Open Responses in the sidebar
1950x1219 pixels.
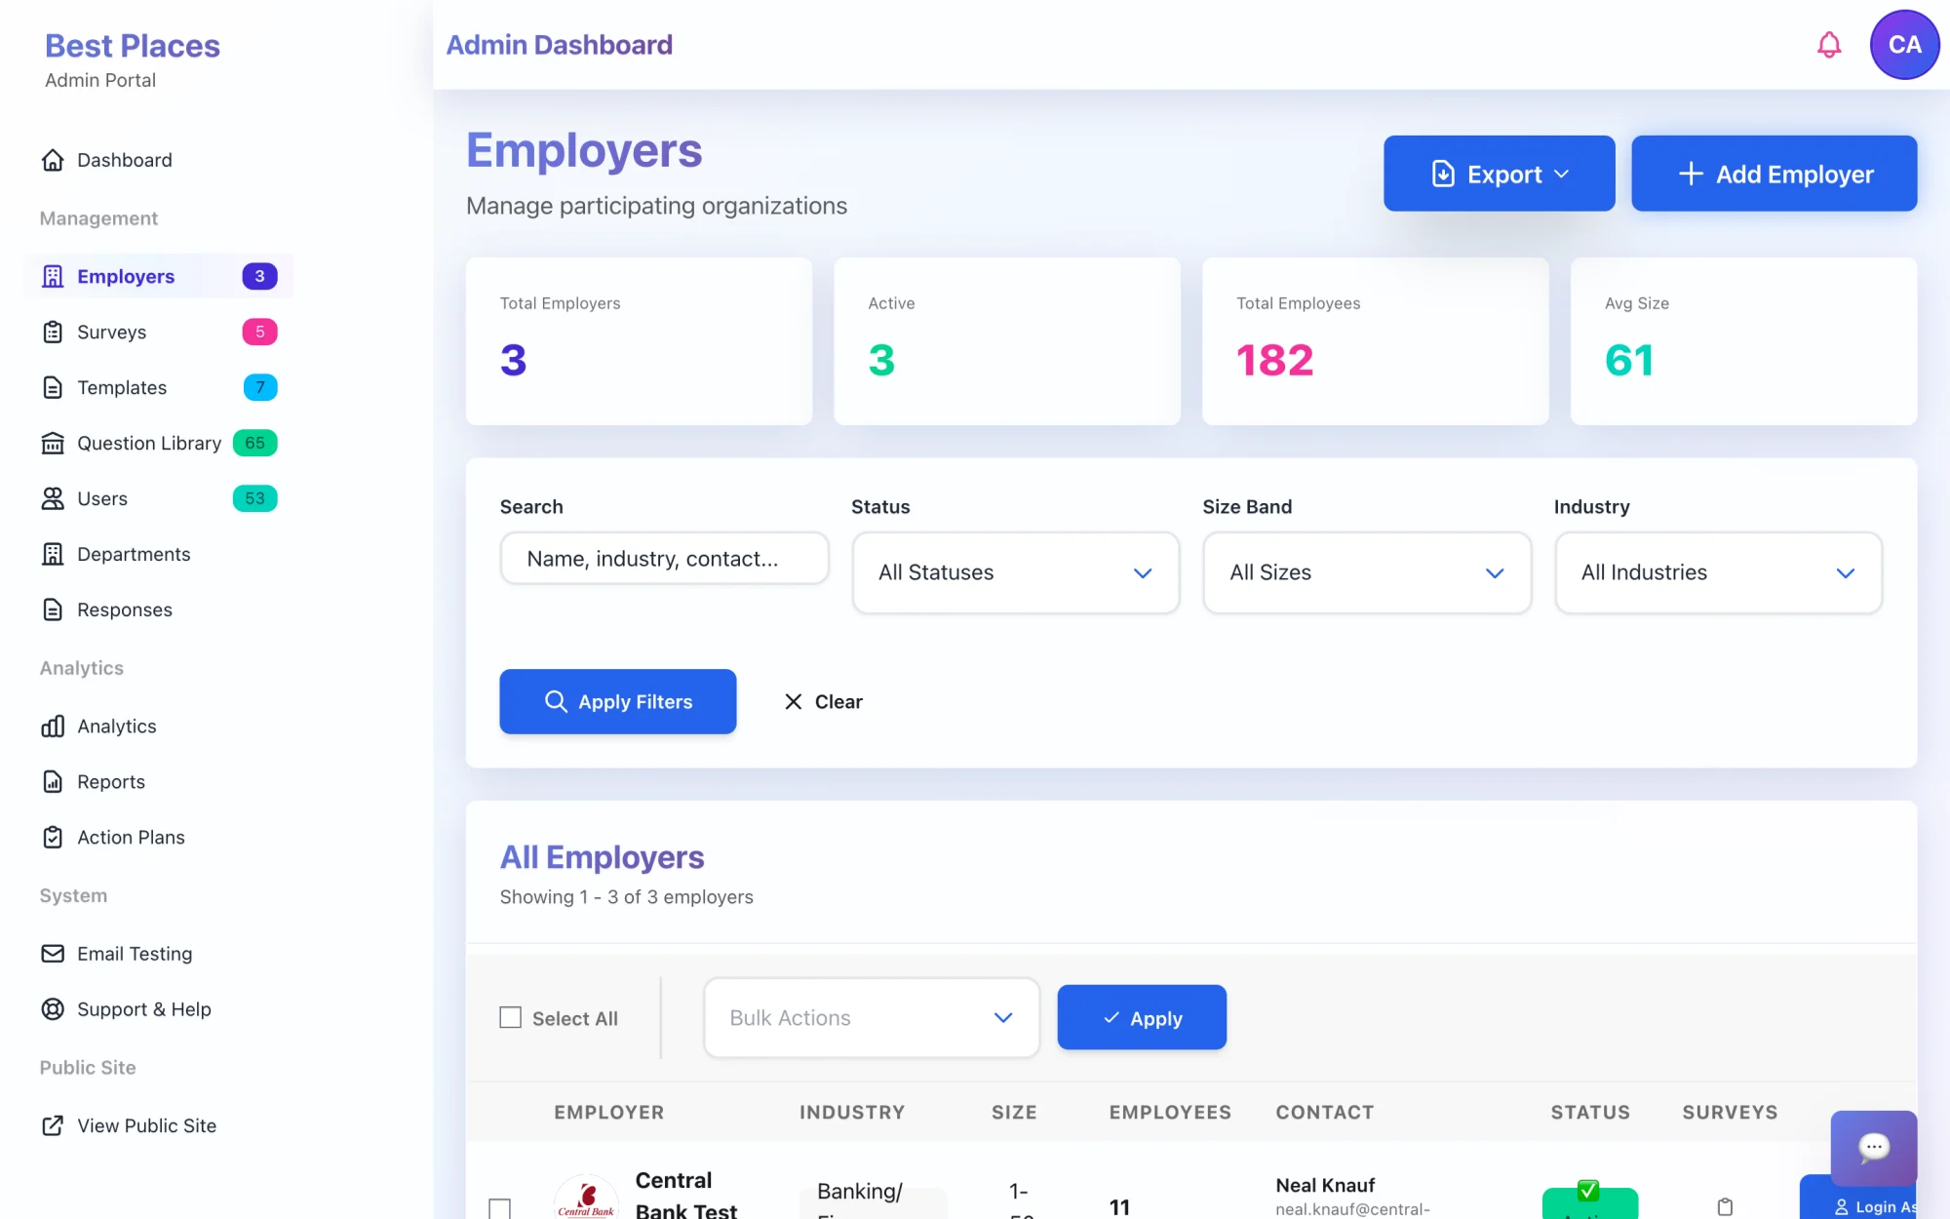coord(158,610)
